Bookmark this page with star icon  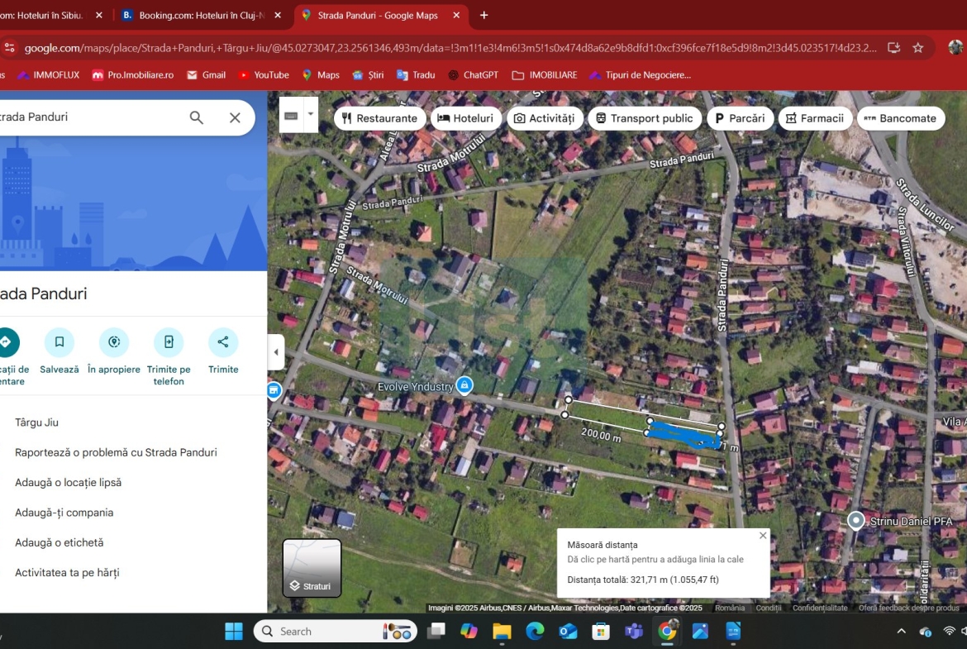click(917, 48)
